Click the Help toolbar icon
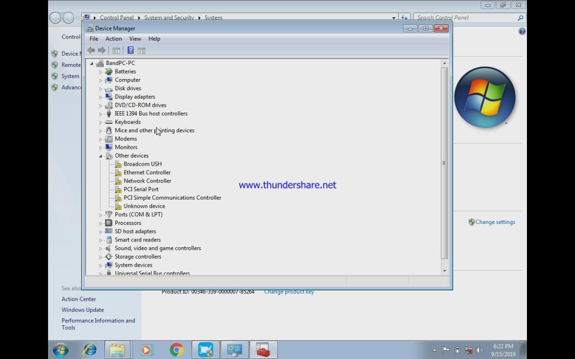The height and width of the screenshot is (359, 575). (130, 50)
